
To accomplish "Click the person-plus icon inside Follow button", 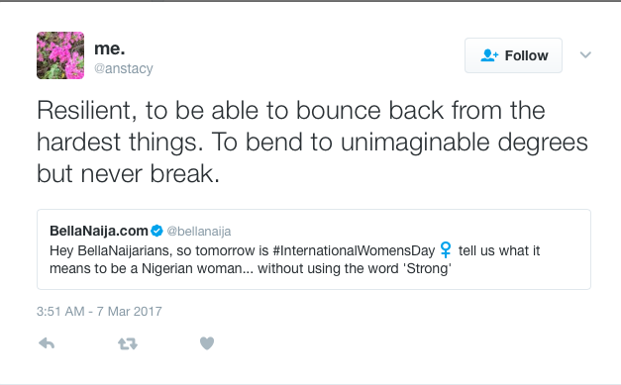I will pos(489,55).
